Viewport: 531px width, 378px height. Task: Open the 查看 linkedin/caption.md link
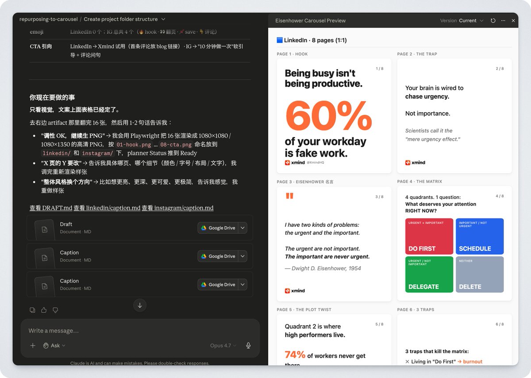click(x=107, y=208)
